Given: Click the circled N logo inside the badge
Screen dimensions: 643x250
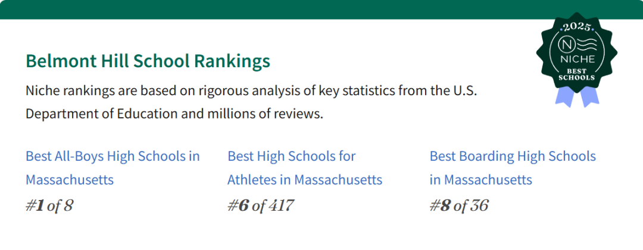Looking at the screenshot, I should (567, 44).
